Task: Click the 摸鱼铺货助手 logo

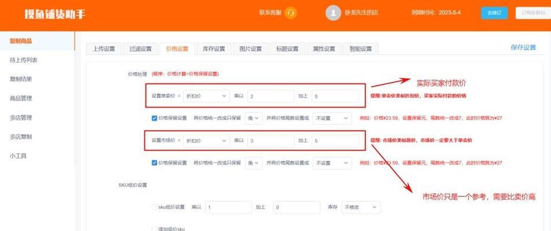Action: pos(55,14)
